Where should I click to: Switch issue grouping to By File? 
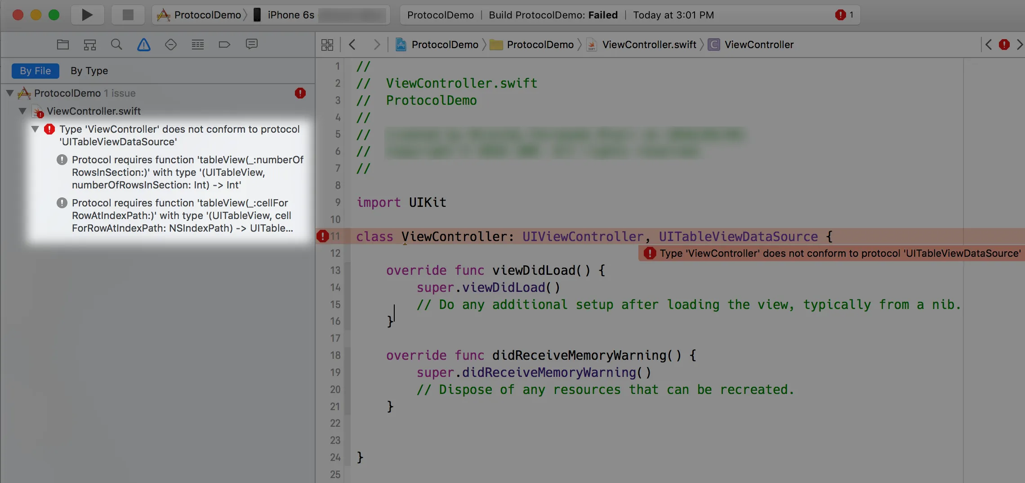[x=36, y=71]
